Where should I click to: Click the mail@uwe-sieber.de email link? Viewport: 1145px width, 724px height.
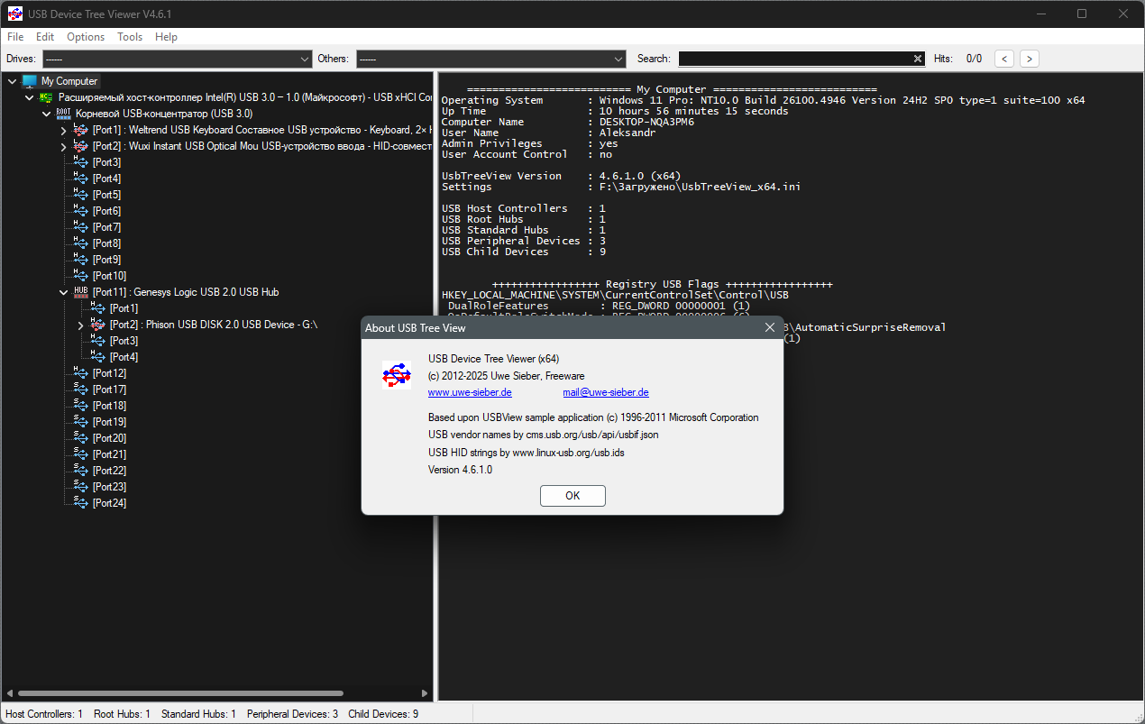(606, 392)
